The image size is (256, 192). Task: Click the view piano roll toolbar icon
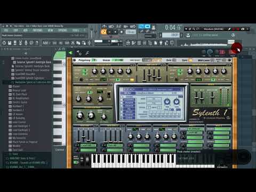134,43
